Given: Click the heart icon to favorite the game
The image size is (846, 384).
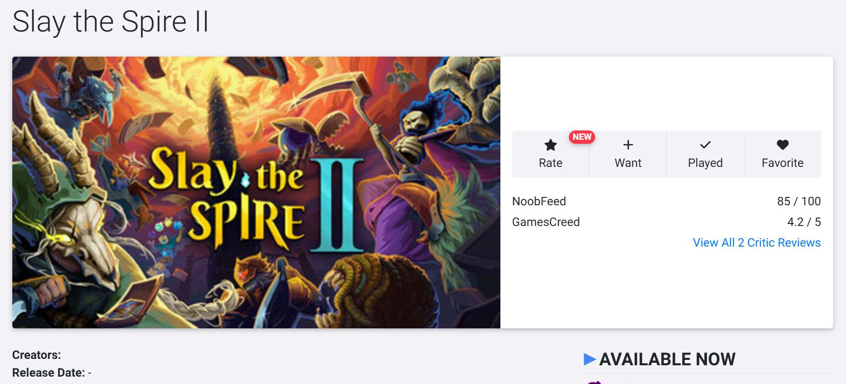Looking at the screenshot, I should pos(782,145).
